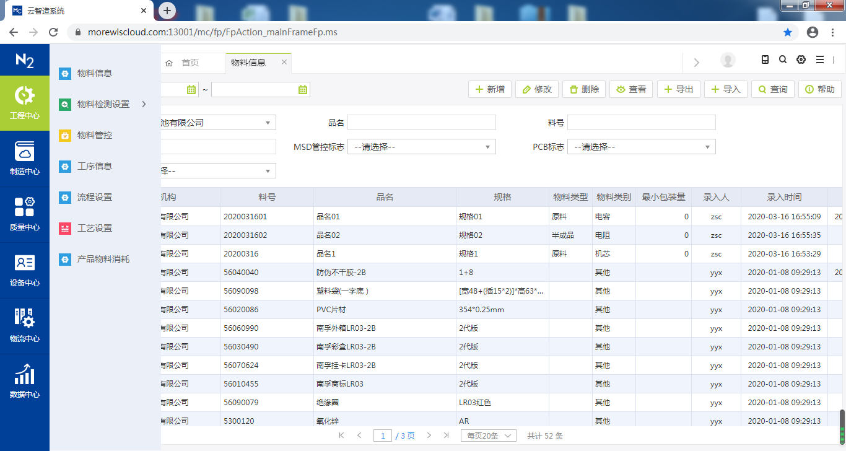The width and height of the screenshot is (846, 451).
Task: Open the PCB标志 selection dropdown
Action: click(x=641, y=146)
